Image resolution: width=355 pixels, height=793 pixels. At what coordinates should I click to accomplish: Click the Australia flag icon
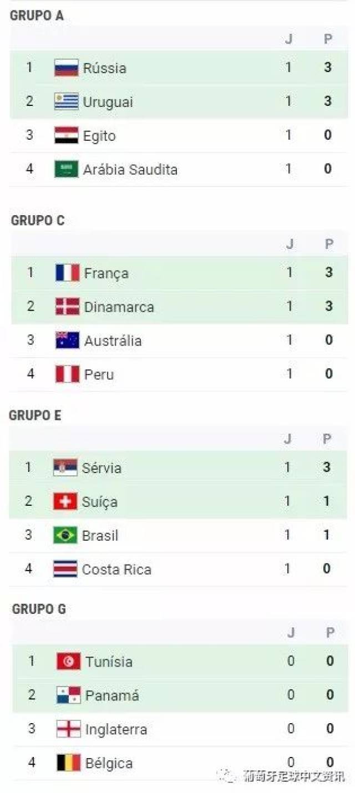tap(67, 340)
